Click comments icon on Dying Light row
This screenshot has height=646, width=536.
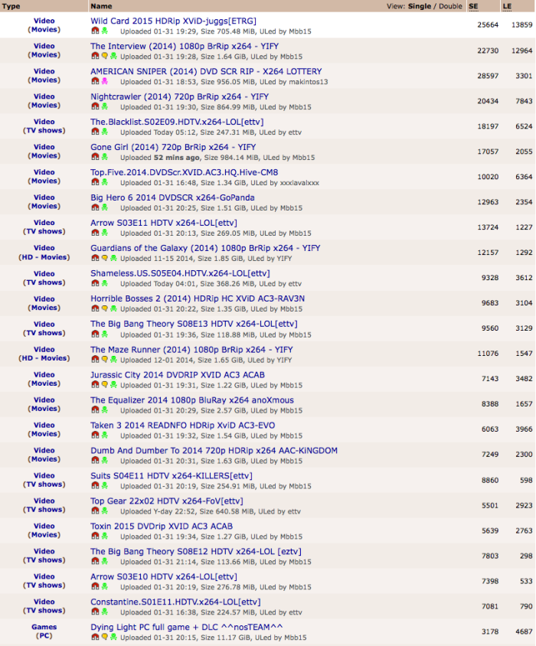point(105,637)
